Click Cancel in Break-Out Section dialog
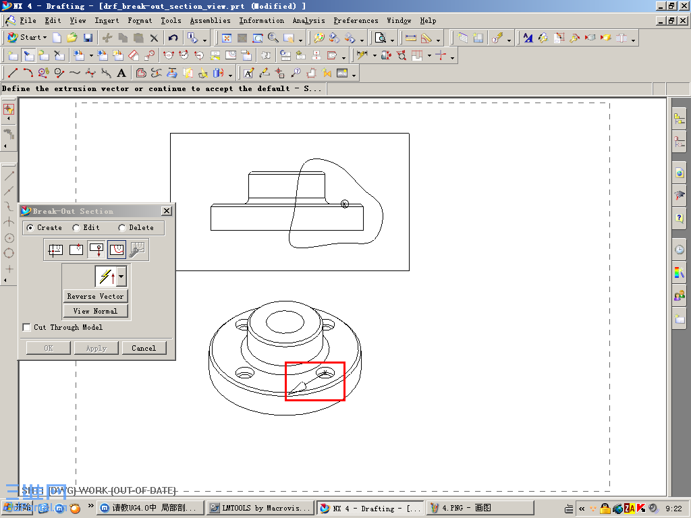Screen dimensions: 691x518 coord(144,348)
